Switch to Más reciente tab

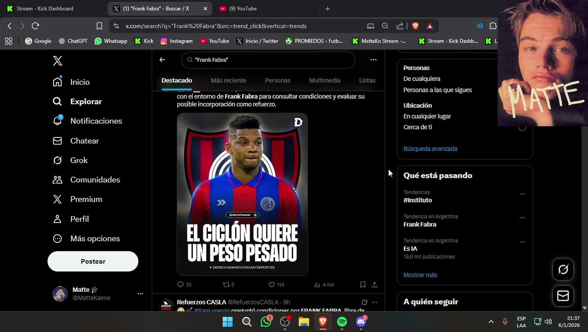click(228, 80)
